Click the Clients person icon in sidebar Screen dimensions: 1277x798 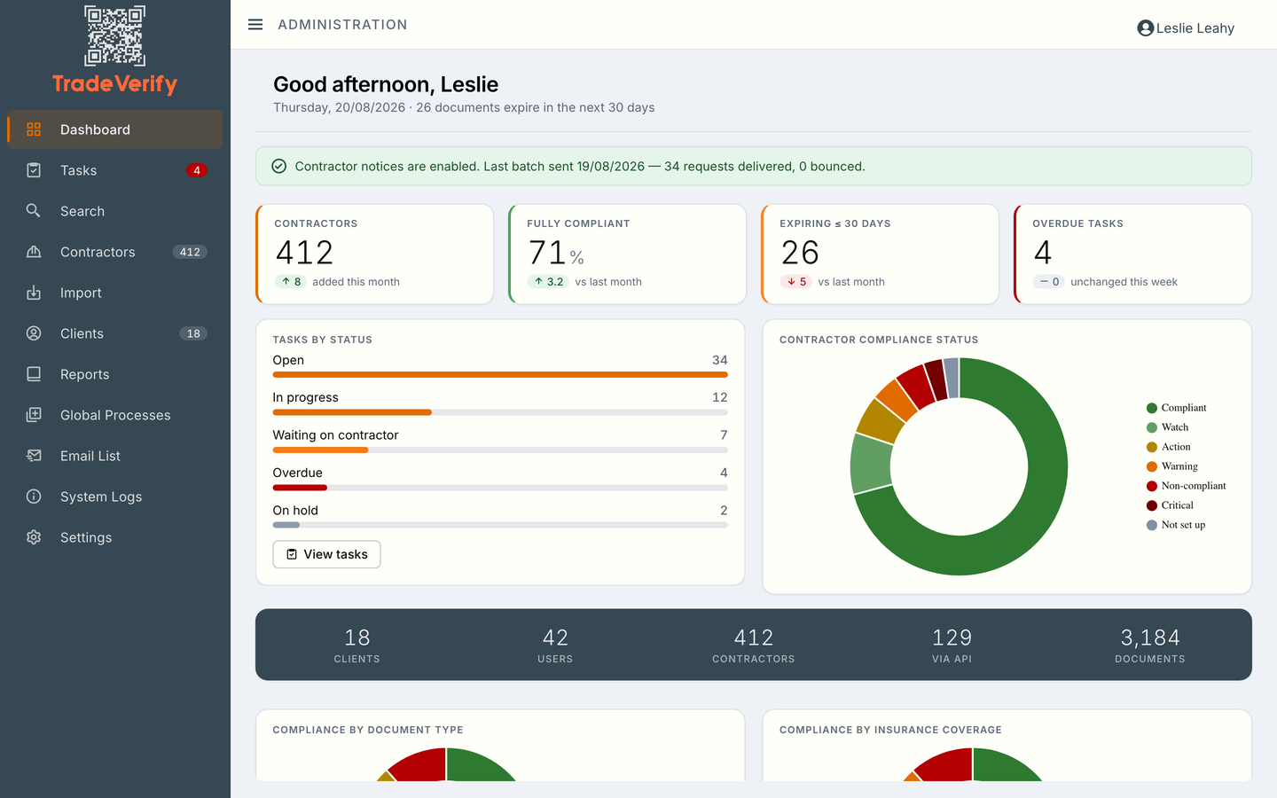coord(34,333)
